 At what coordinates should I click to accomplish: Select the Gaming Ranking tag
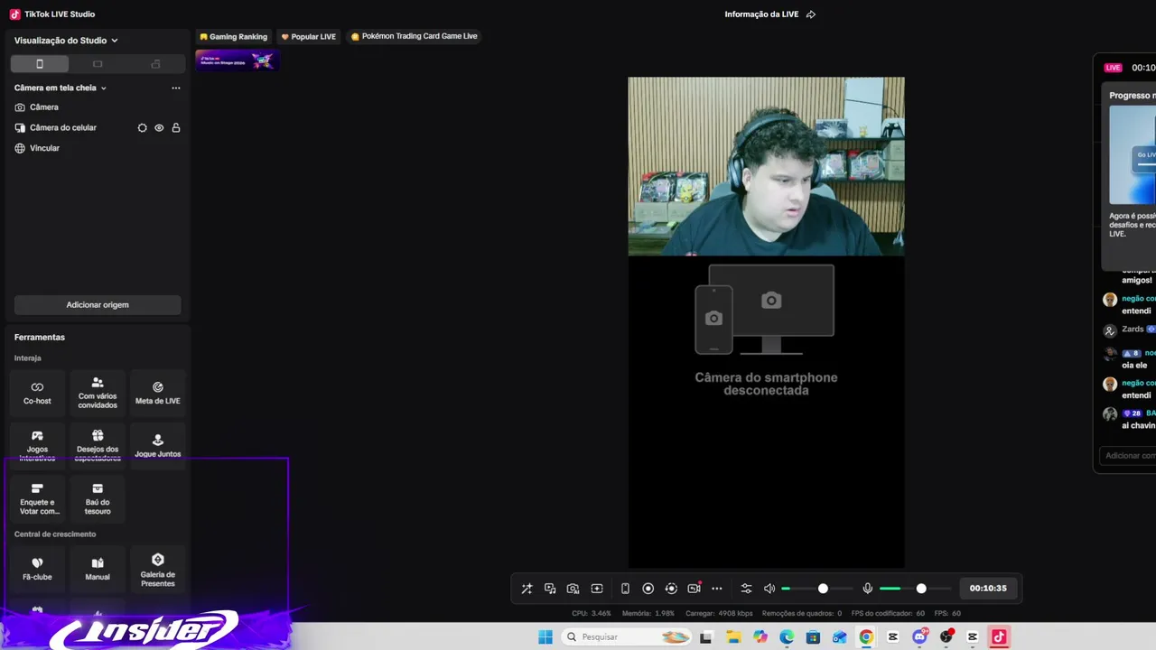coord(234,37)
